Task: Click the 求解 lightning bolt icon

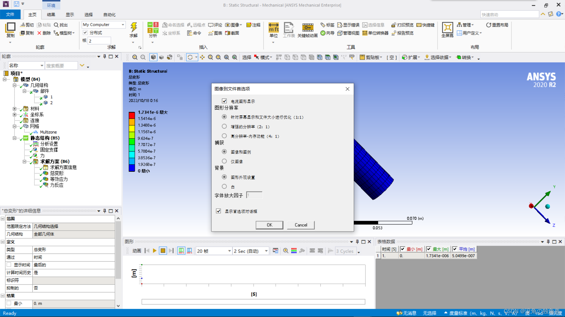Action: [134, 27]
